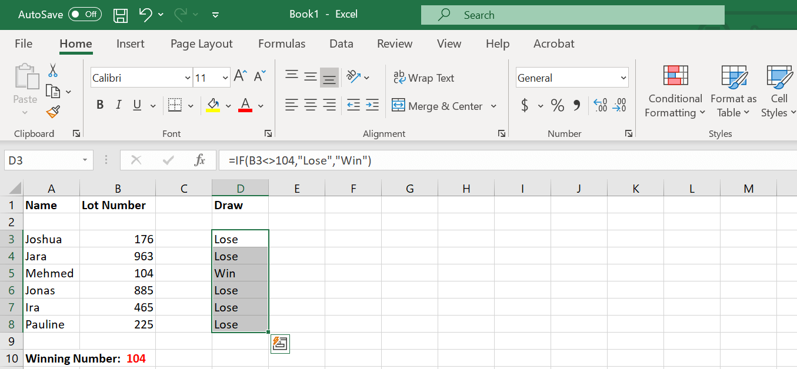Open the Merge & Center dropdown arrow
Screen dimensions: 797x369
click(493, 106)
